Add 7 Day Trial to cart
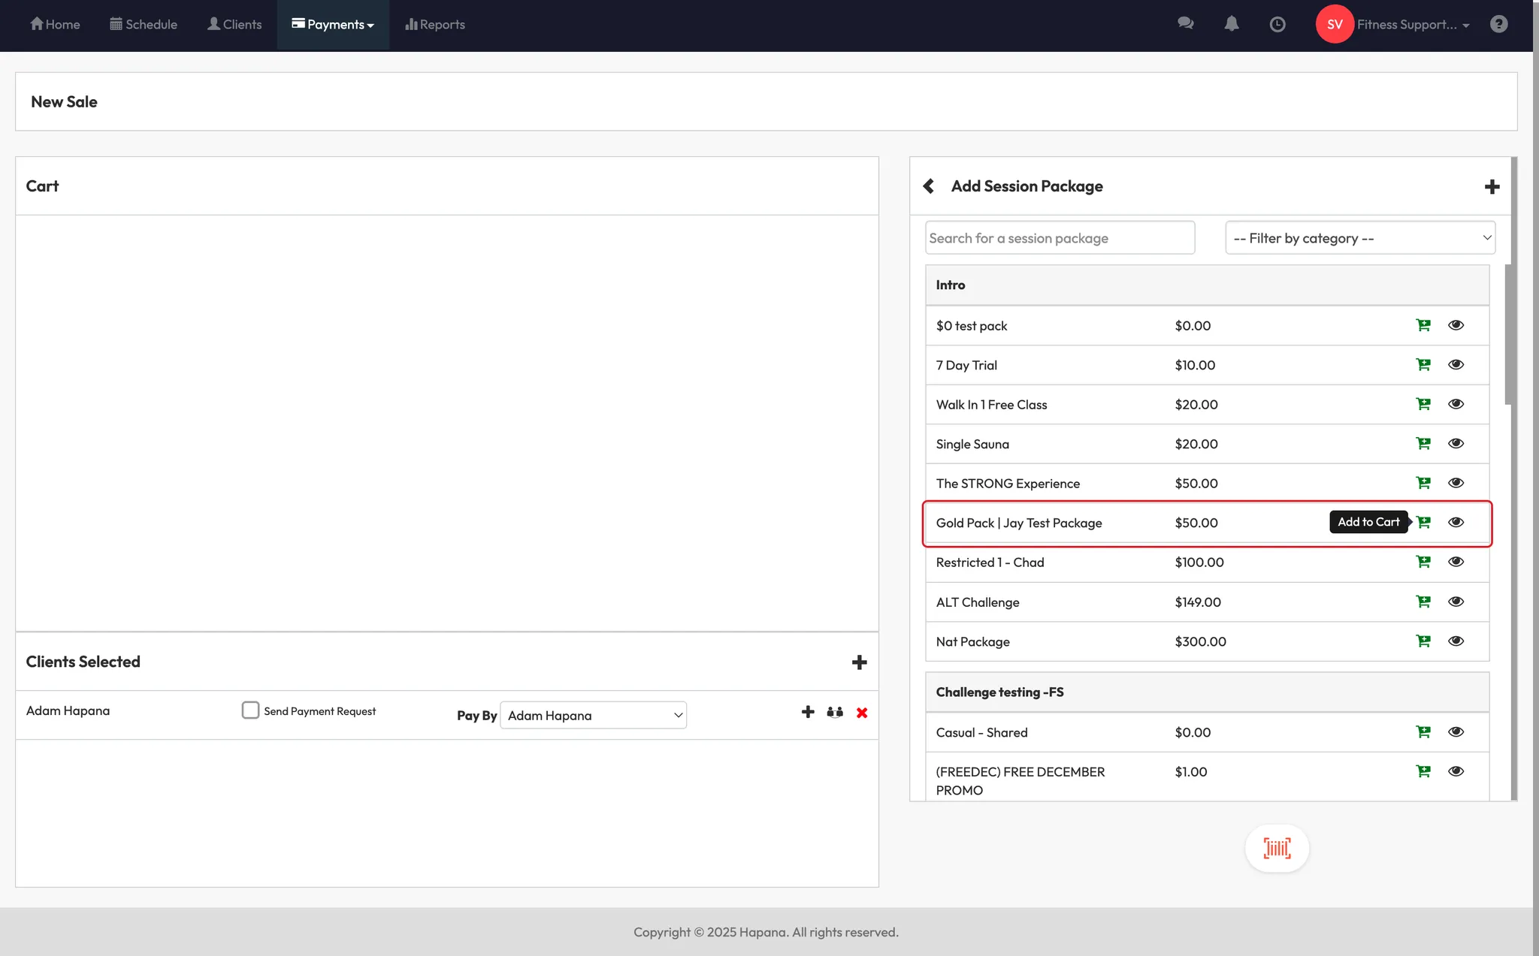This screenshot has width=1539, height=956. tap(1423, 365)
